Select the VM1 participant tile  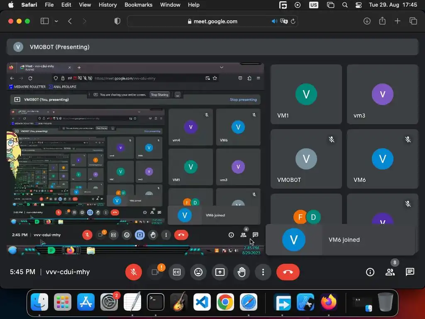[306, 94]
